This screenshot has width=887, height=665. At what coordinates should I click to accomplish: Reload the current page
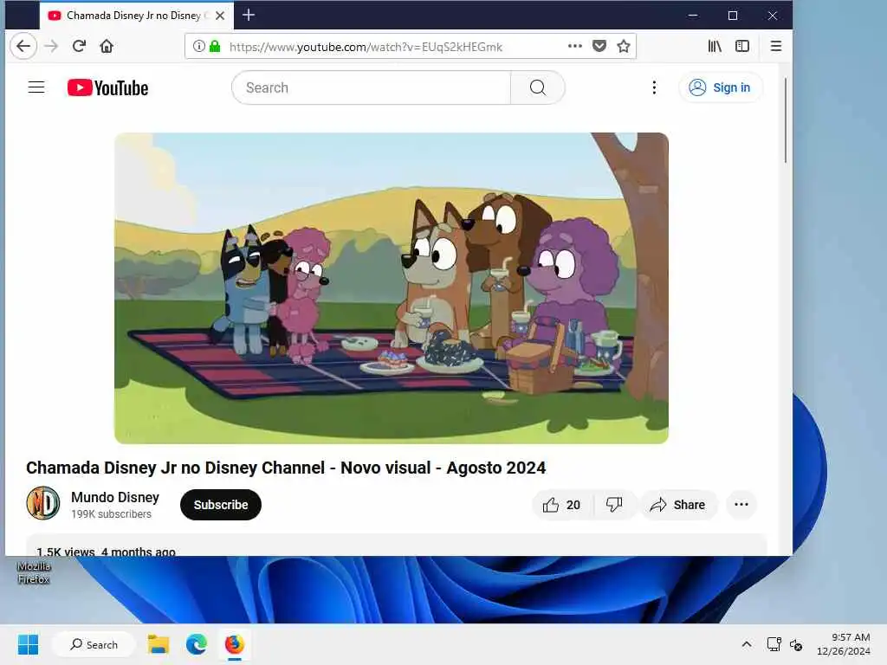(79, 46)
